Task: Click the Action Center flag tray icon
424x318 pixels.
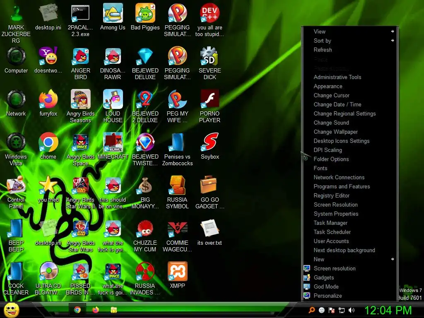Action: tap(332, 310)
